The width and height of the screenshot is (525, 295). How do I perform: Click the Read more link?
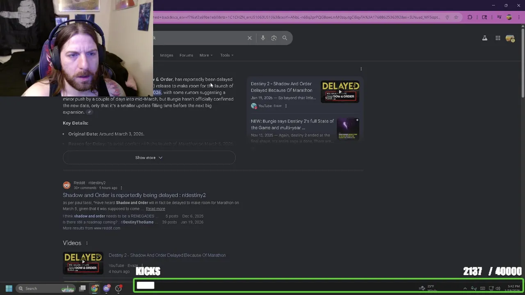[155, 209]
